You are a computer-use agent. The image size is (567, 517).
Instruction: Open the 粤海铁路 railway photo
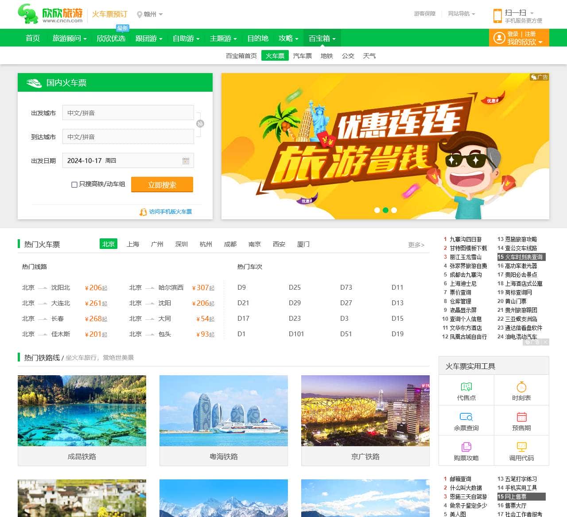[224, 411]
